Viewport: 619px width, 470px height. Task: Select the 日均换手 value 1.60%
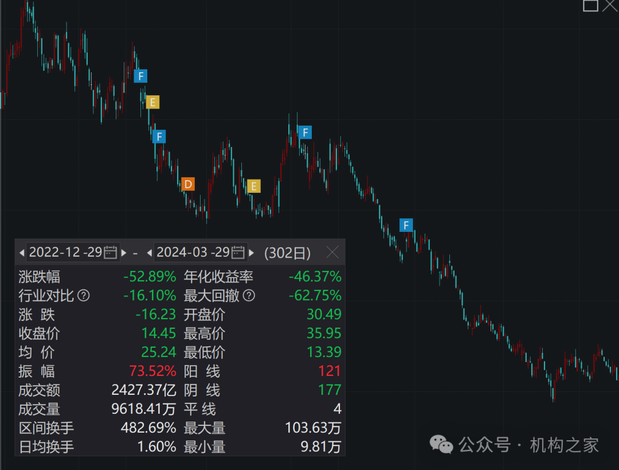156,446
